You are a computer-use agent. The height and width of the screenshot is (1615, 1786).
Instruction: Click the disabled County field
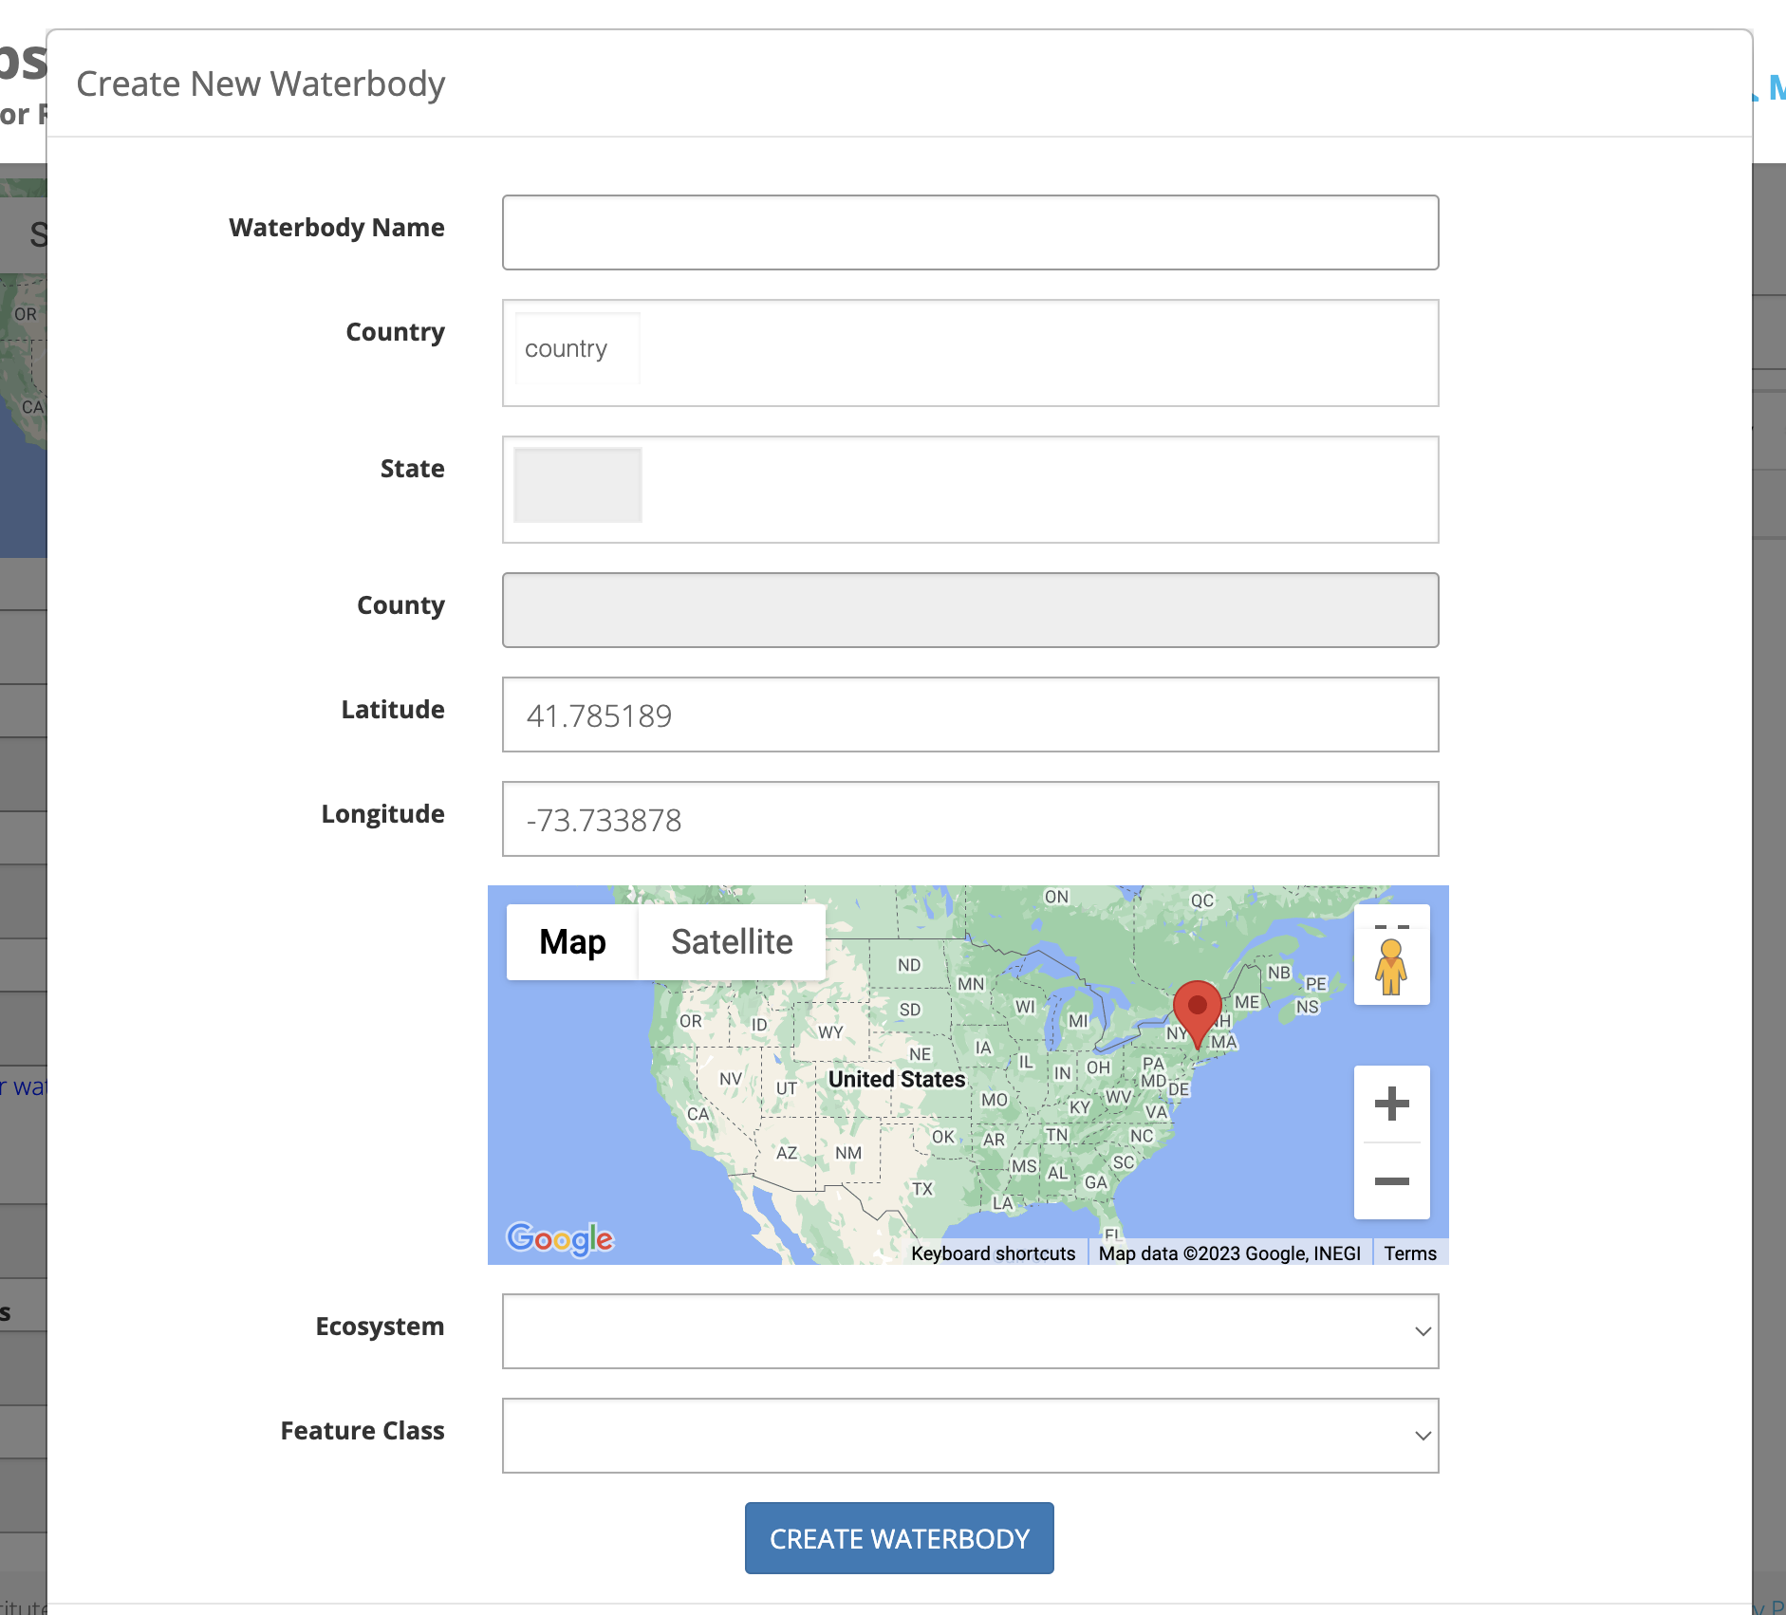pos(970,610)
